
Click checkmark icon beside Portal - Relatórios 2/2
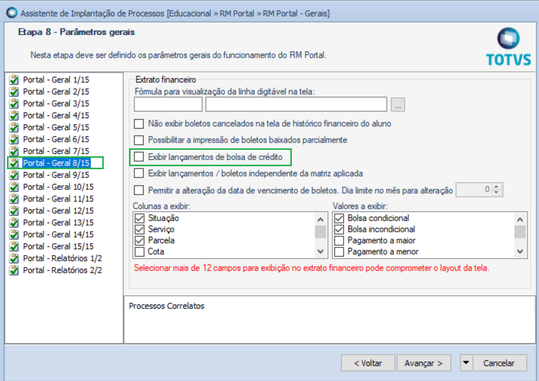click(14, 270)
